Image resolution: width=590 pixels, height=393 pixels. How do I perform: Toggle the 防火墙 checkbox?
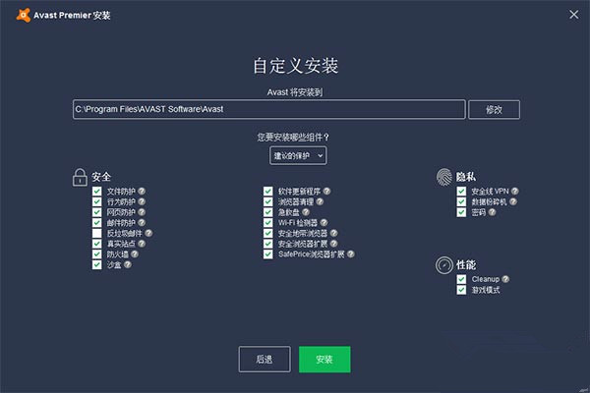(97, 254)
